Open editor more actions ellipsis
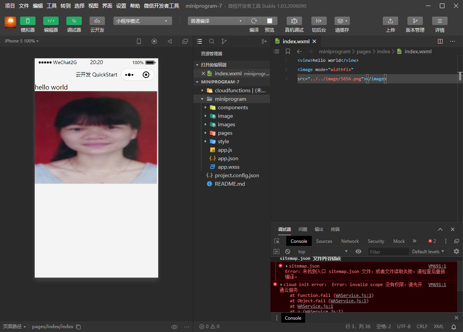Viewport: 463px width, 332px height. pos(453,41)
